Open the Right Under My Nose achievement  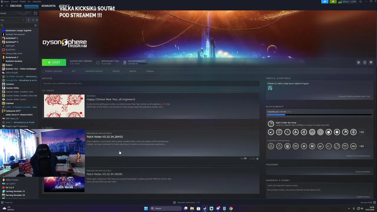[286, 122]
